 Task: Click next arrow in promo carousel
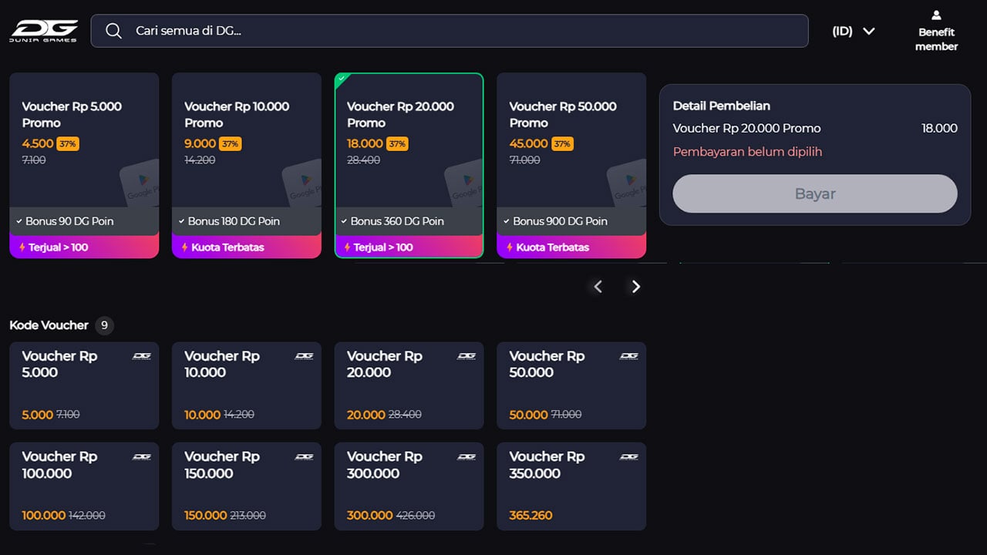point(635,287)
